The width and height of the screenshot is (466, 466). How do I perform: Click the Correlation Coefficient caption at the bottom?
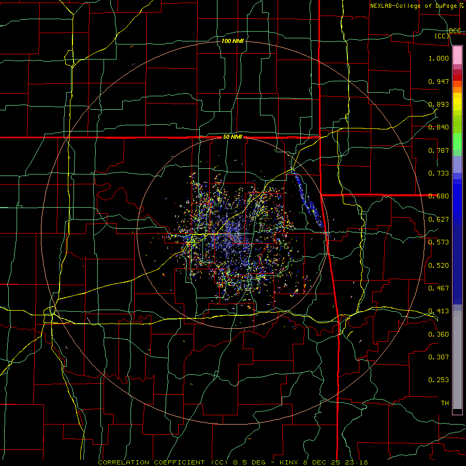(232, 462)
